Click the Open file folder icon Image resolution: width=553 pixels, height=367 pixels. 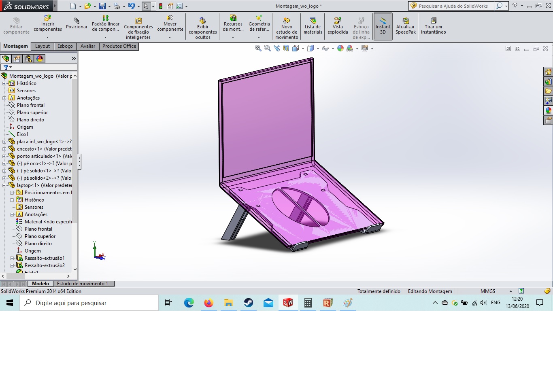(87, 6)
